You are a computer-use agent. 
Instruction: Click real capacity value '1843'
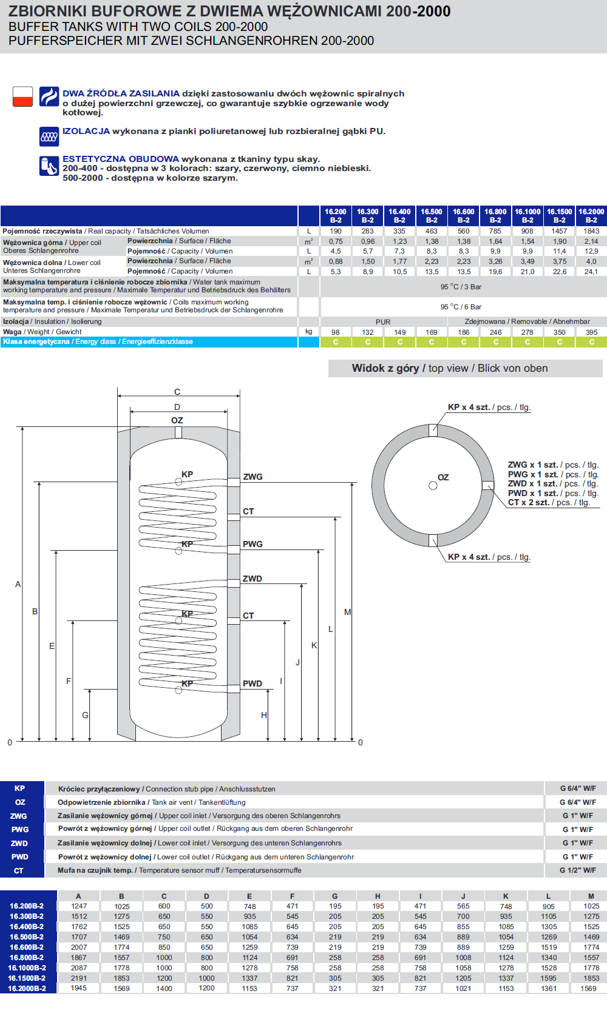point(591,231)
